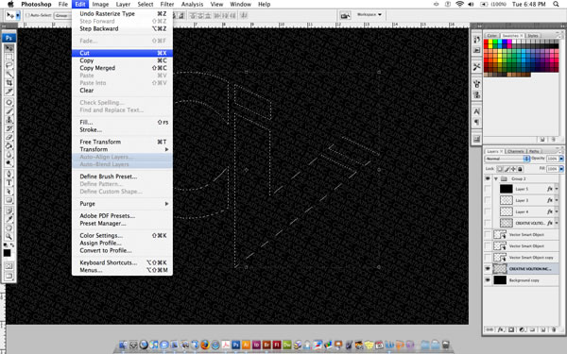This screenshot has width=567, height=354.
Task: Select the Crop tool
Action: [x=9, y=83]
